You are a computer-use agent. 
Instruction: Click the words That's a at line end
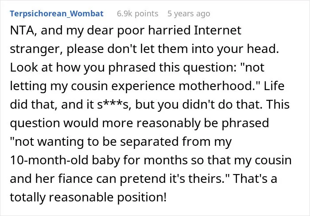[255, 179]
